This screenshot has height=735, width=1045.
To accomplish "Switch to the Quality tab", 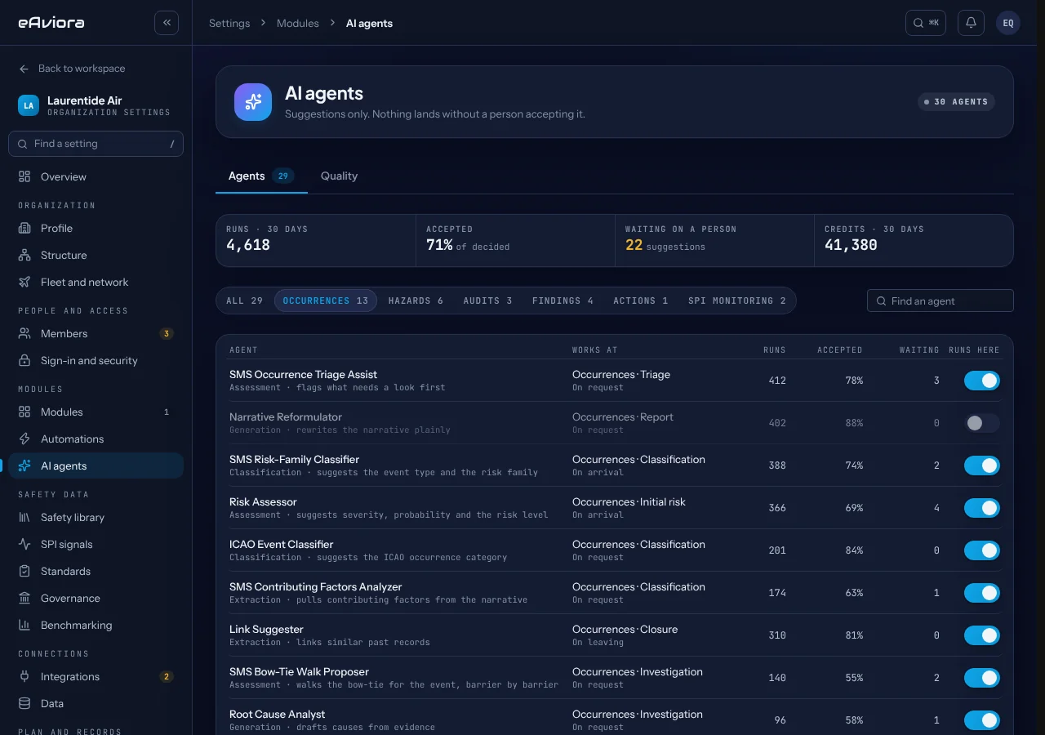I will tap(339, 176).
